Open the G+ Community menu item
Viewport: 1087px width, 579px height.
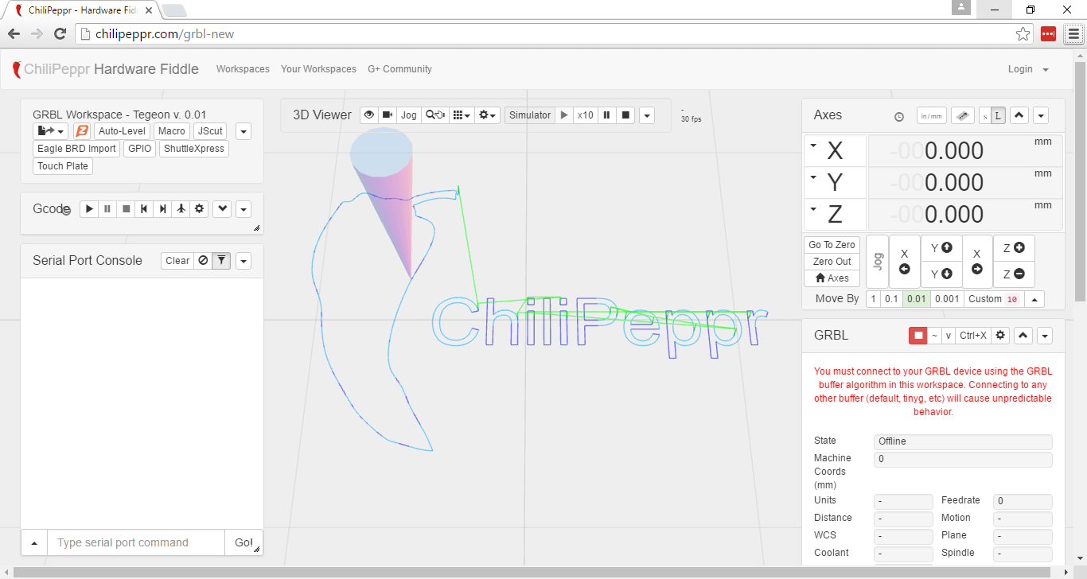pos(399,69)
